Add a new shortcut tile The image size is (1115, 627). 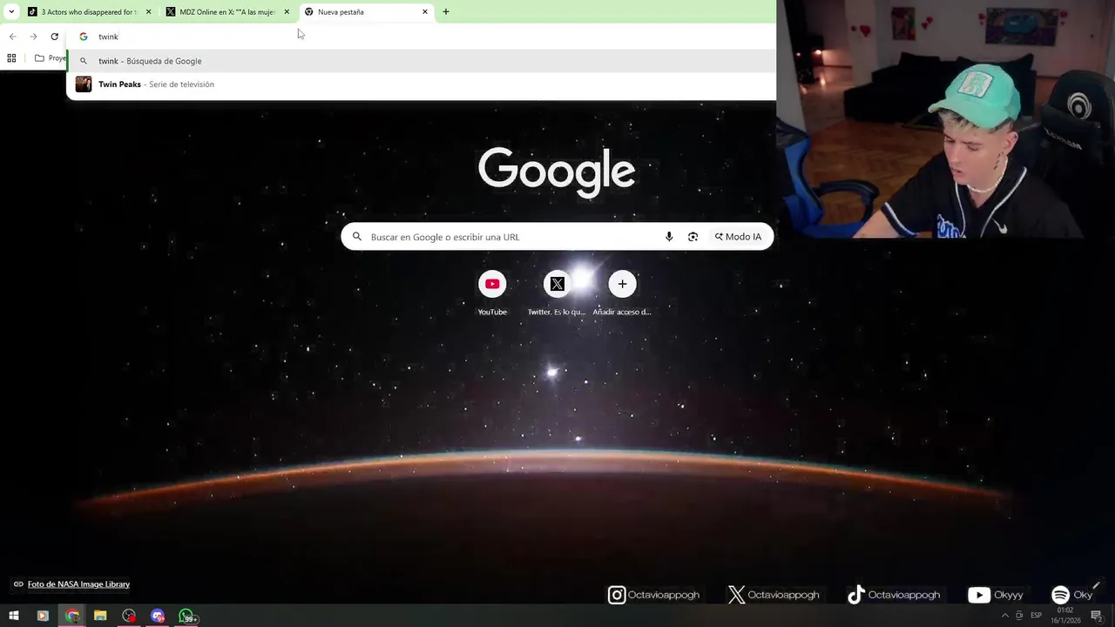pyautogui.click(x=622, y=293)
